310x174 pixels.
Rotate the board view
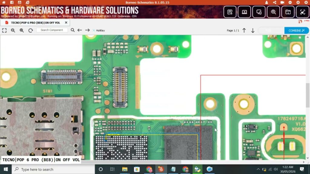tap(31, 31)
